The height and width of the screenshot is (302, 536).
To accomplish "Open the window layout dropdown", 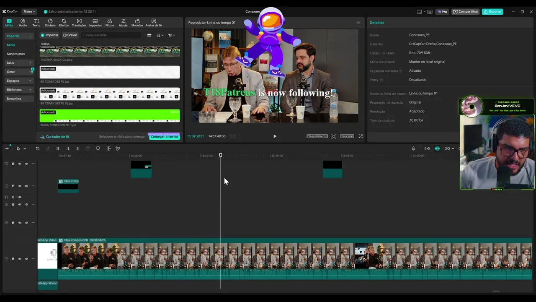I will pos(421,12).
